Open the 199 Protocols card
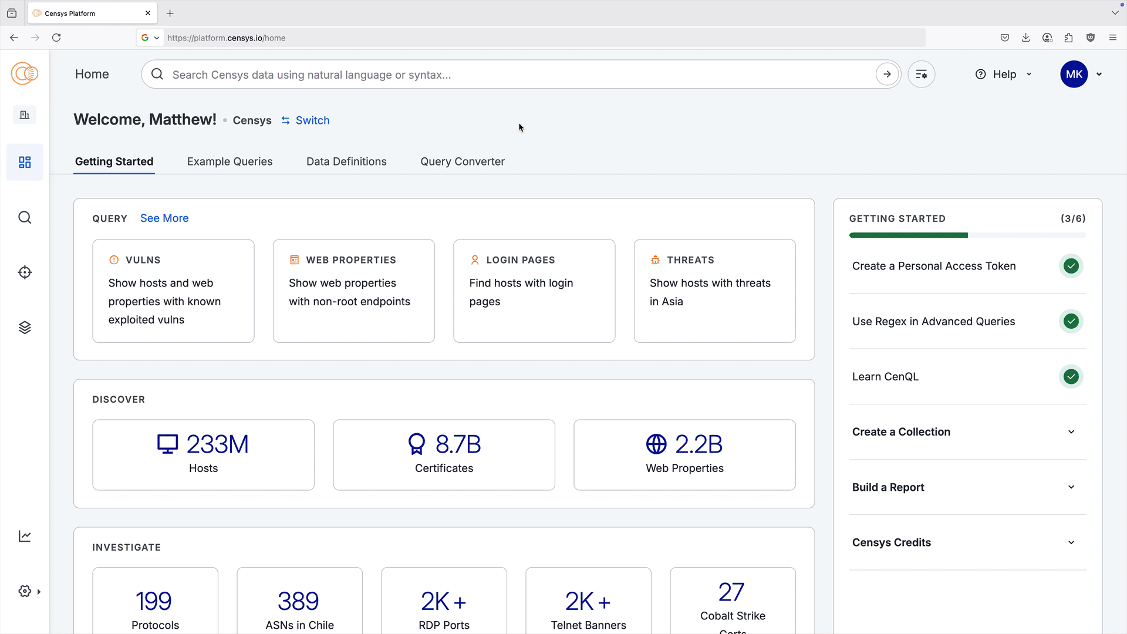The width and height of the screenshot is (1127, 634). [x=155, y=601]
